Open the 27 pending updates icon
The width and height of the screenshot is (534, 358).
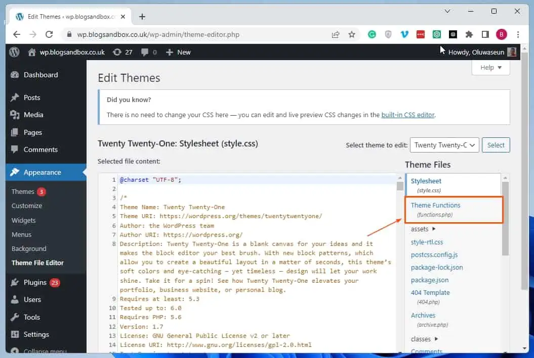(122, 53)
